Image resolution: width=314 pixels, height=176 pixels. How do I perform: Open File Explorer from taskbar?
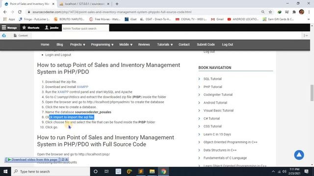[x=152, y=172]
